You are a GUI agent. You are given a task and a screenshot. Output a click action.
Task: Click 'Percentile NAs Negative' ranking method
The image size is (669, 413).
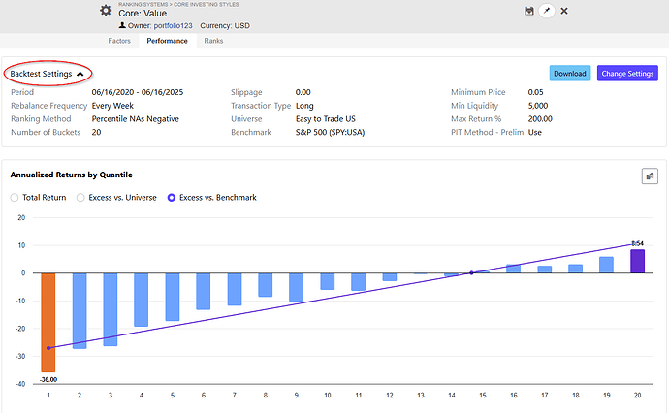tap(135, 119)
